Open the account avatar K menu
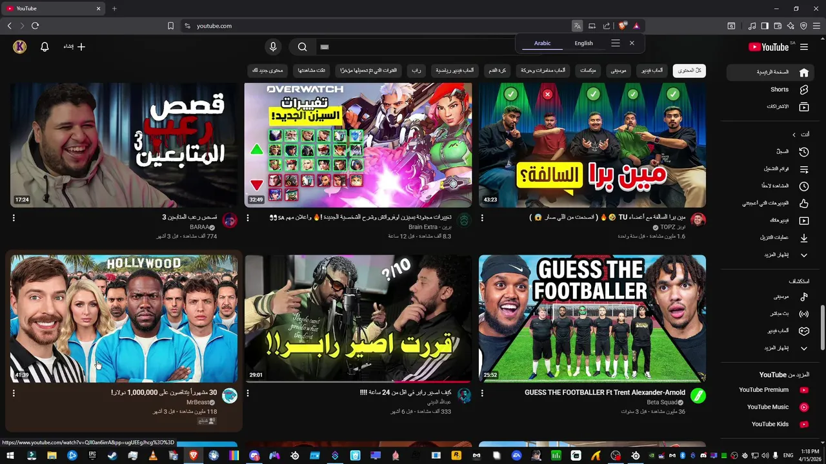The height and width of the screenshot is (464, 826). 20,47
